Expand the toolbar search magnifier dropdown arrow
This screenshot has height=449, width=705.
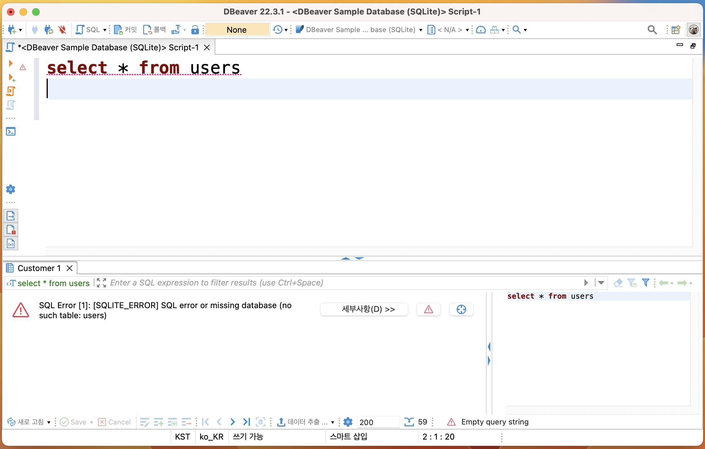click(525, 30)
